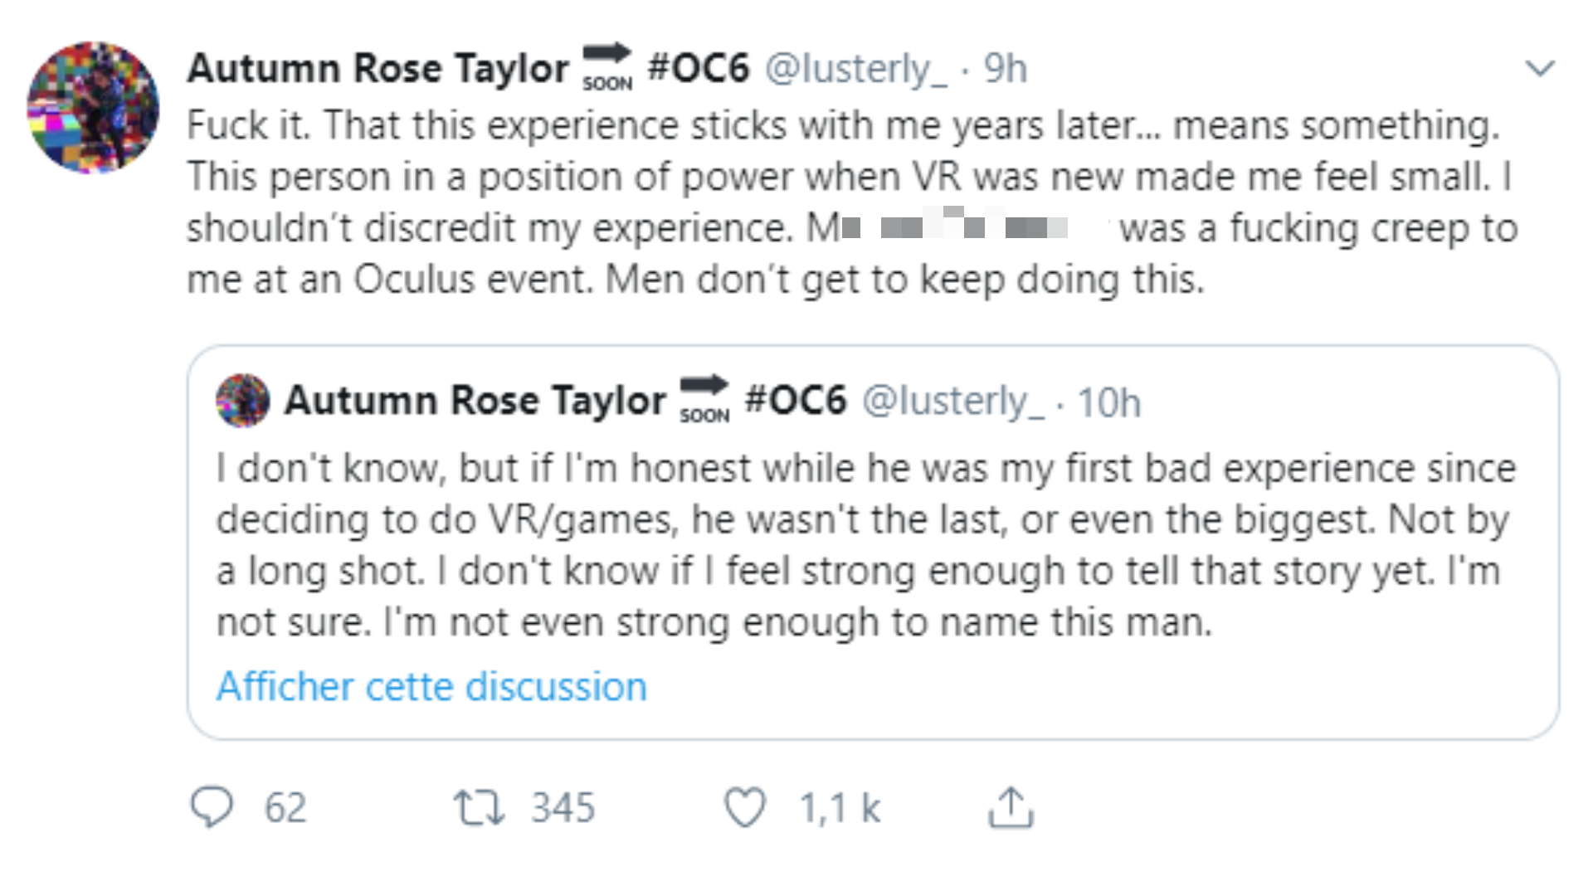Image resolution: width=1593 pixels, height=896 pixels.
Task: Click the Afficher cette discussion link
Action: [431, 687]
